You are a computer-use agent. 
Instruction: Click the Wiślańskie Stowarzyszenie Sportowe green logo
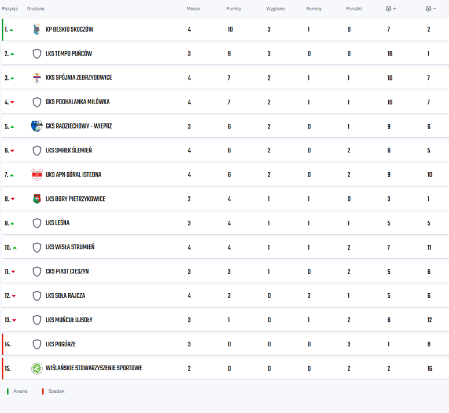[36, 368]
